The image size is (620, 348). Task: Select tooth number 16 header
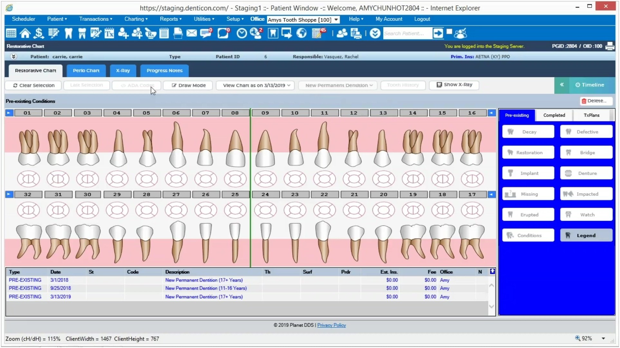point(472,113)
